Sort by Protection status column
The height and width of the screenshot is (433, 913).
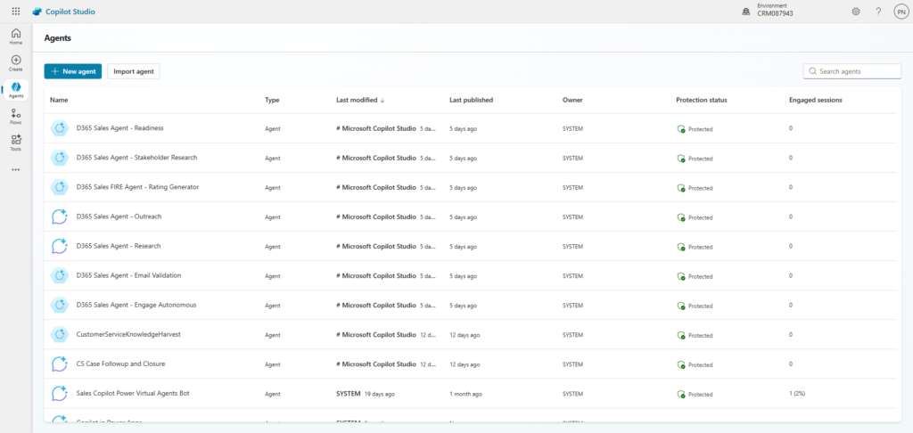[701, 100]
